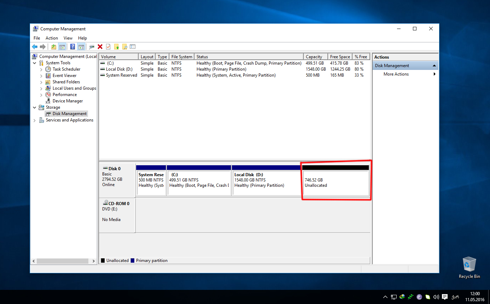Open the Action menu

coord(52,38)
